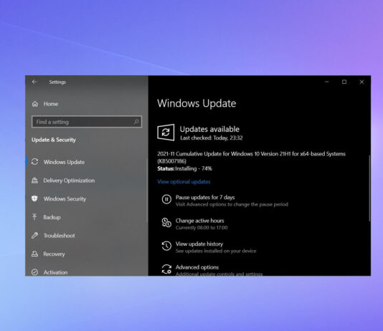Open Change active hours option

(x=199, y=221)
